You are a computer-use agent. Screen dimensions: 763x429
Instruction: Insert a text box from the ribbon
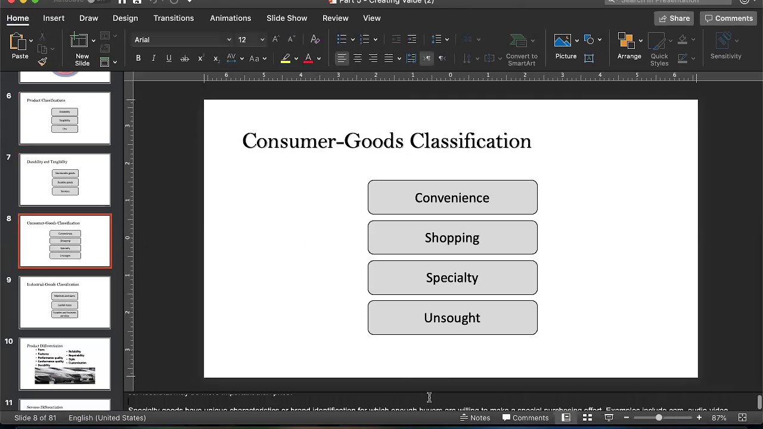(589, 58)
